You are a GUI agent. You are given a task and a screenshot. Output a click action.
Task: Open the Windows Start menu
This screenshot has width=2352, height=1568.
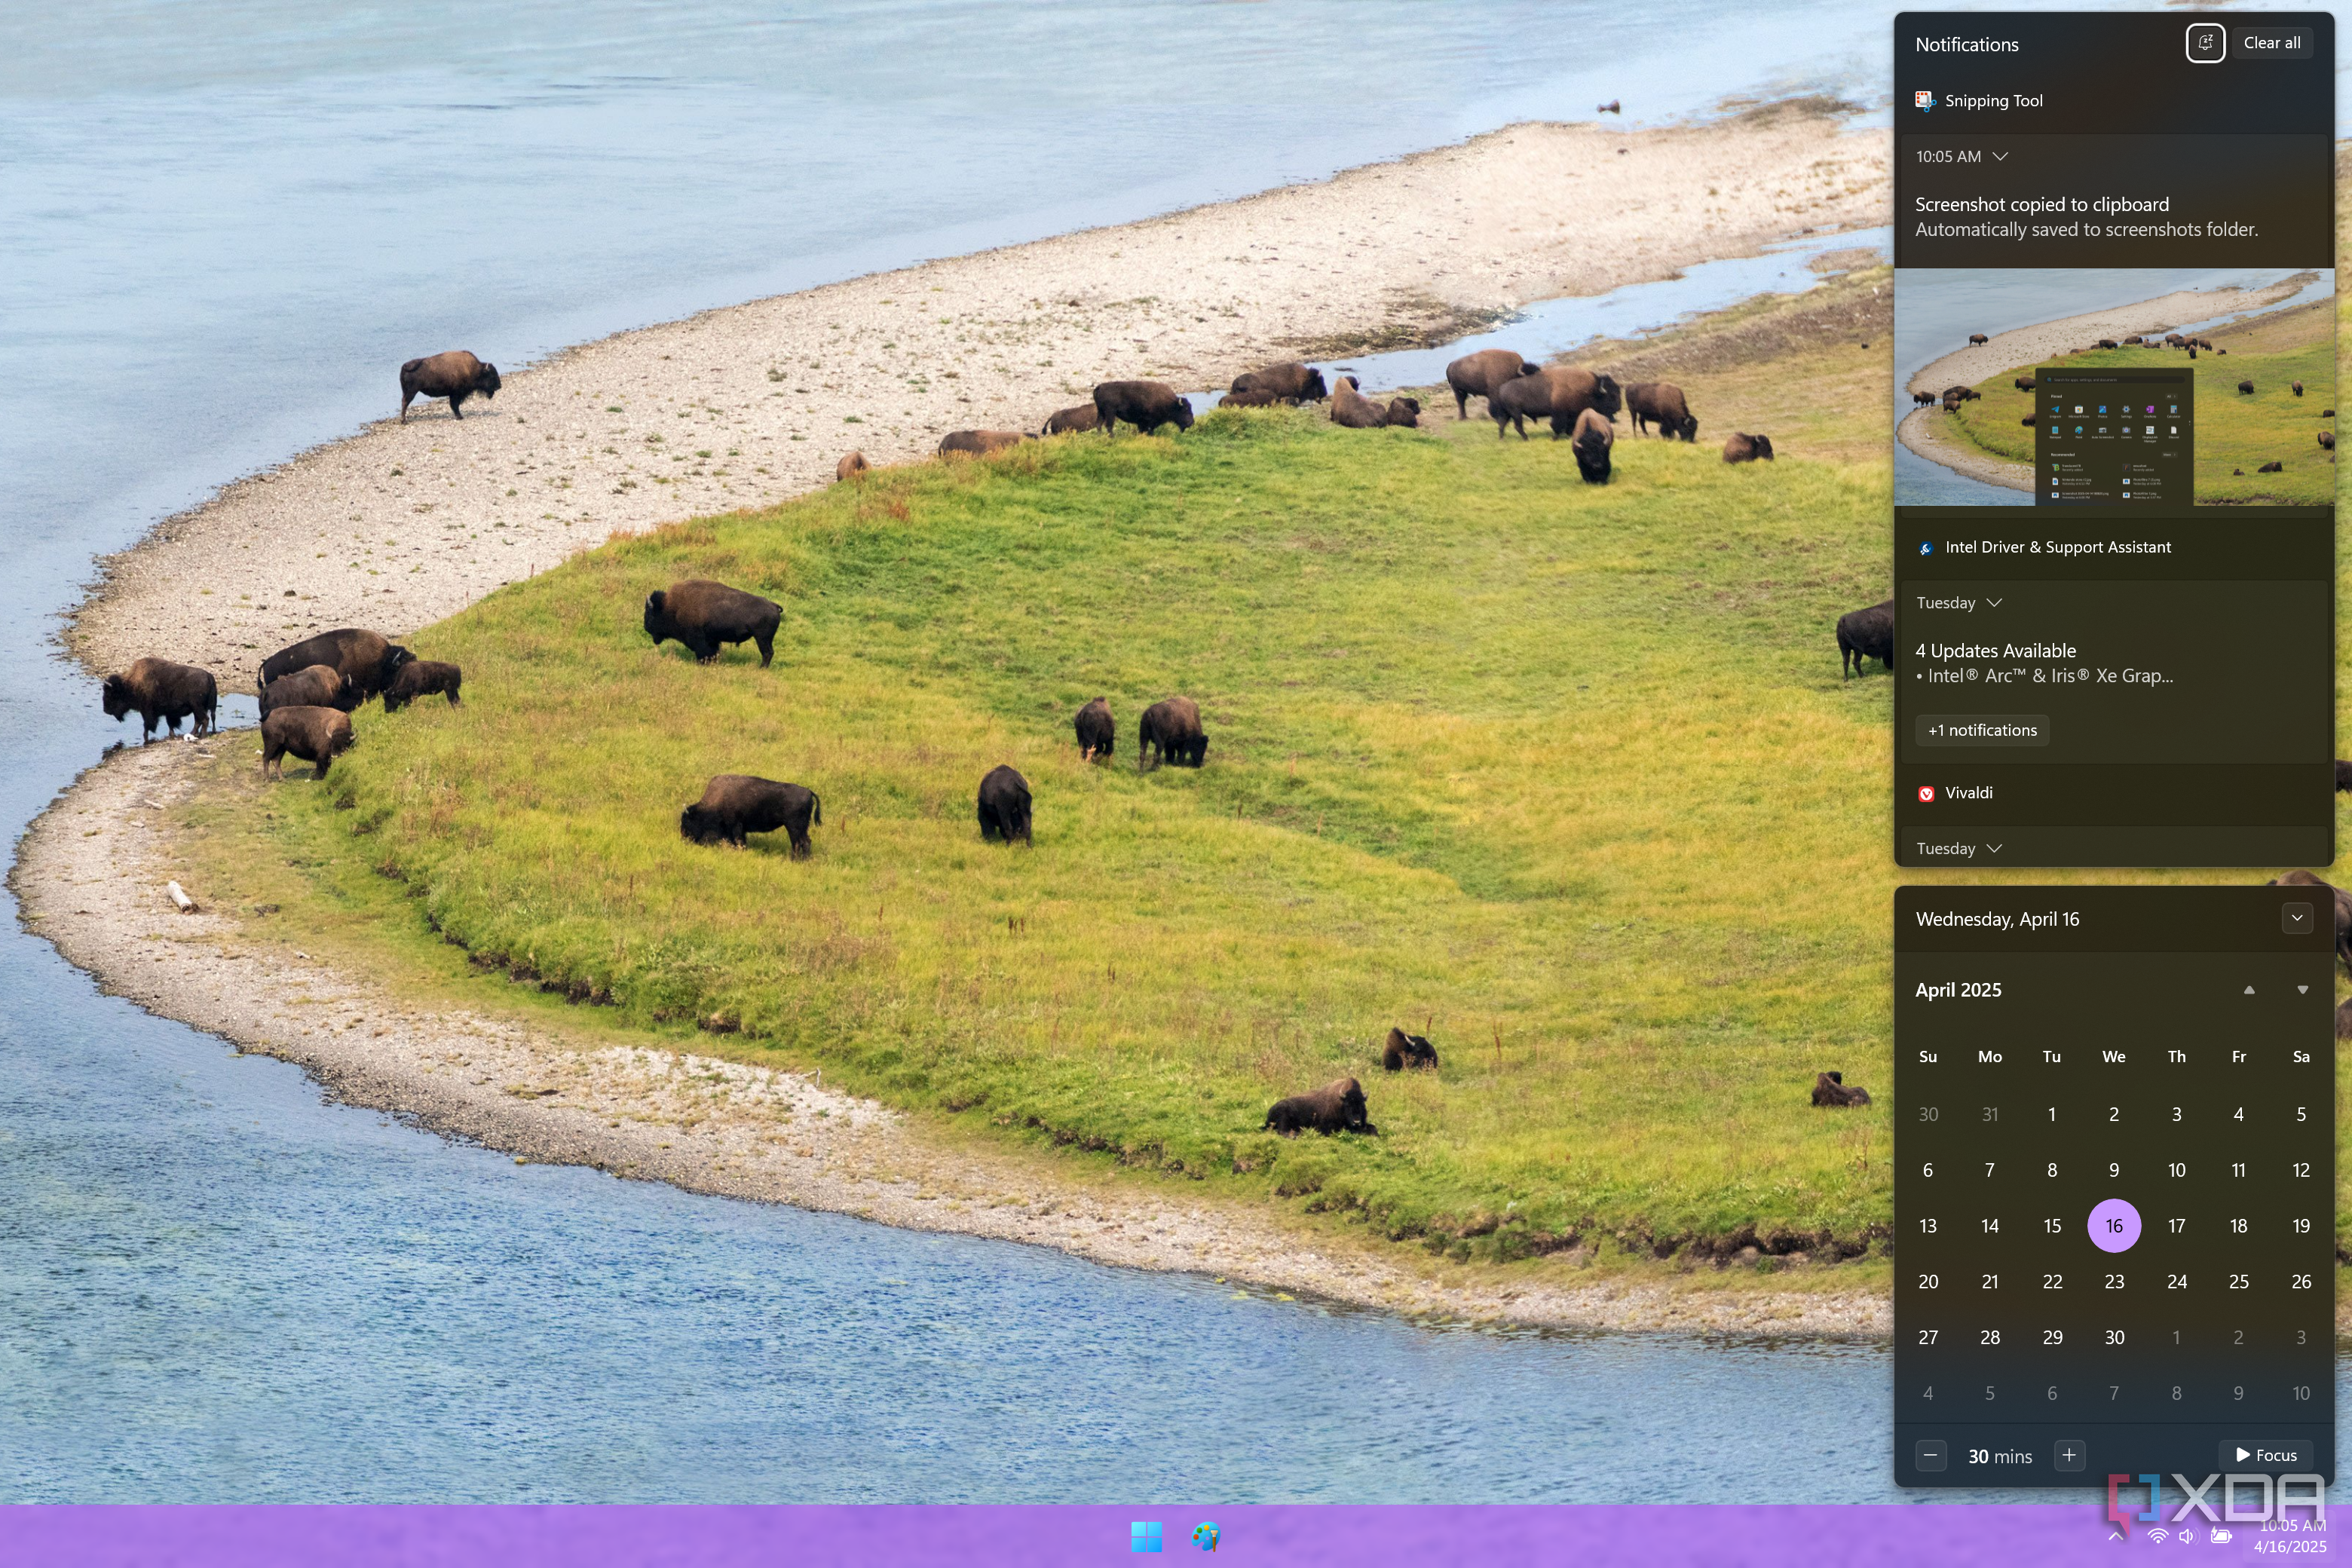[x=1146, y=1536]
